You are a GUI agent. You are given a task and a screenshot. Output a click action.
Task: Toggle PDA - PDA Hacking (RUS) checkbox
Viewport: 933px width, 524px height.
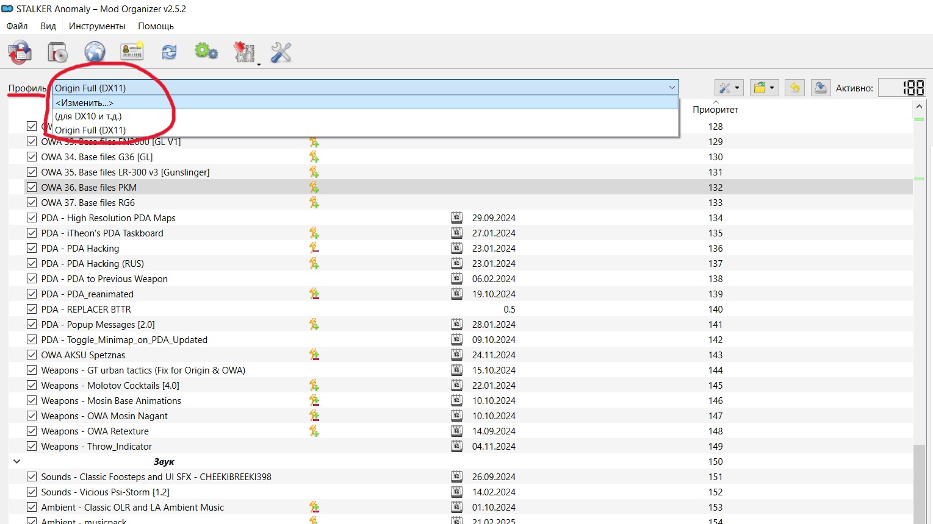point(32,263)
